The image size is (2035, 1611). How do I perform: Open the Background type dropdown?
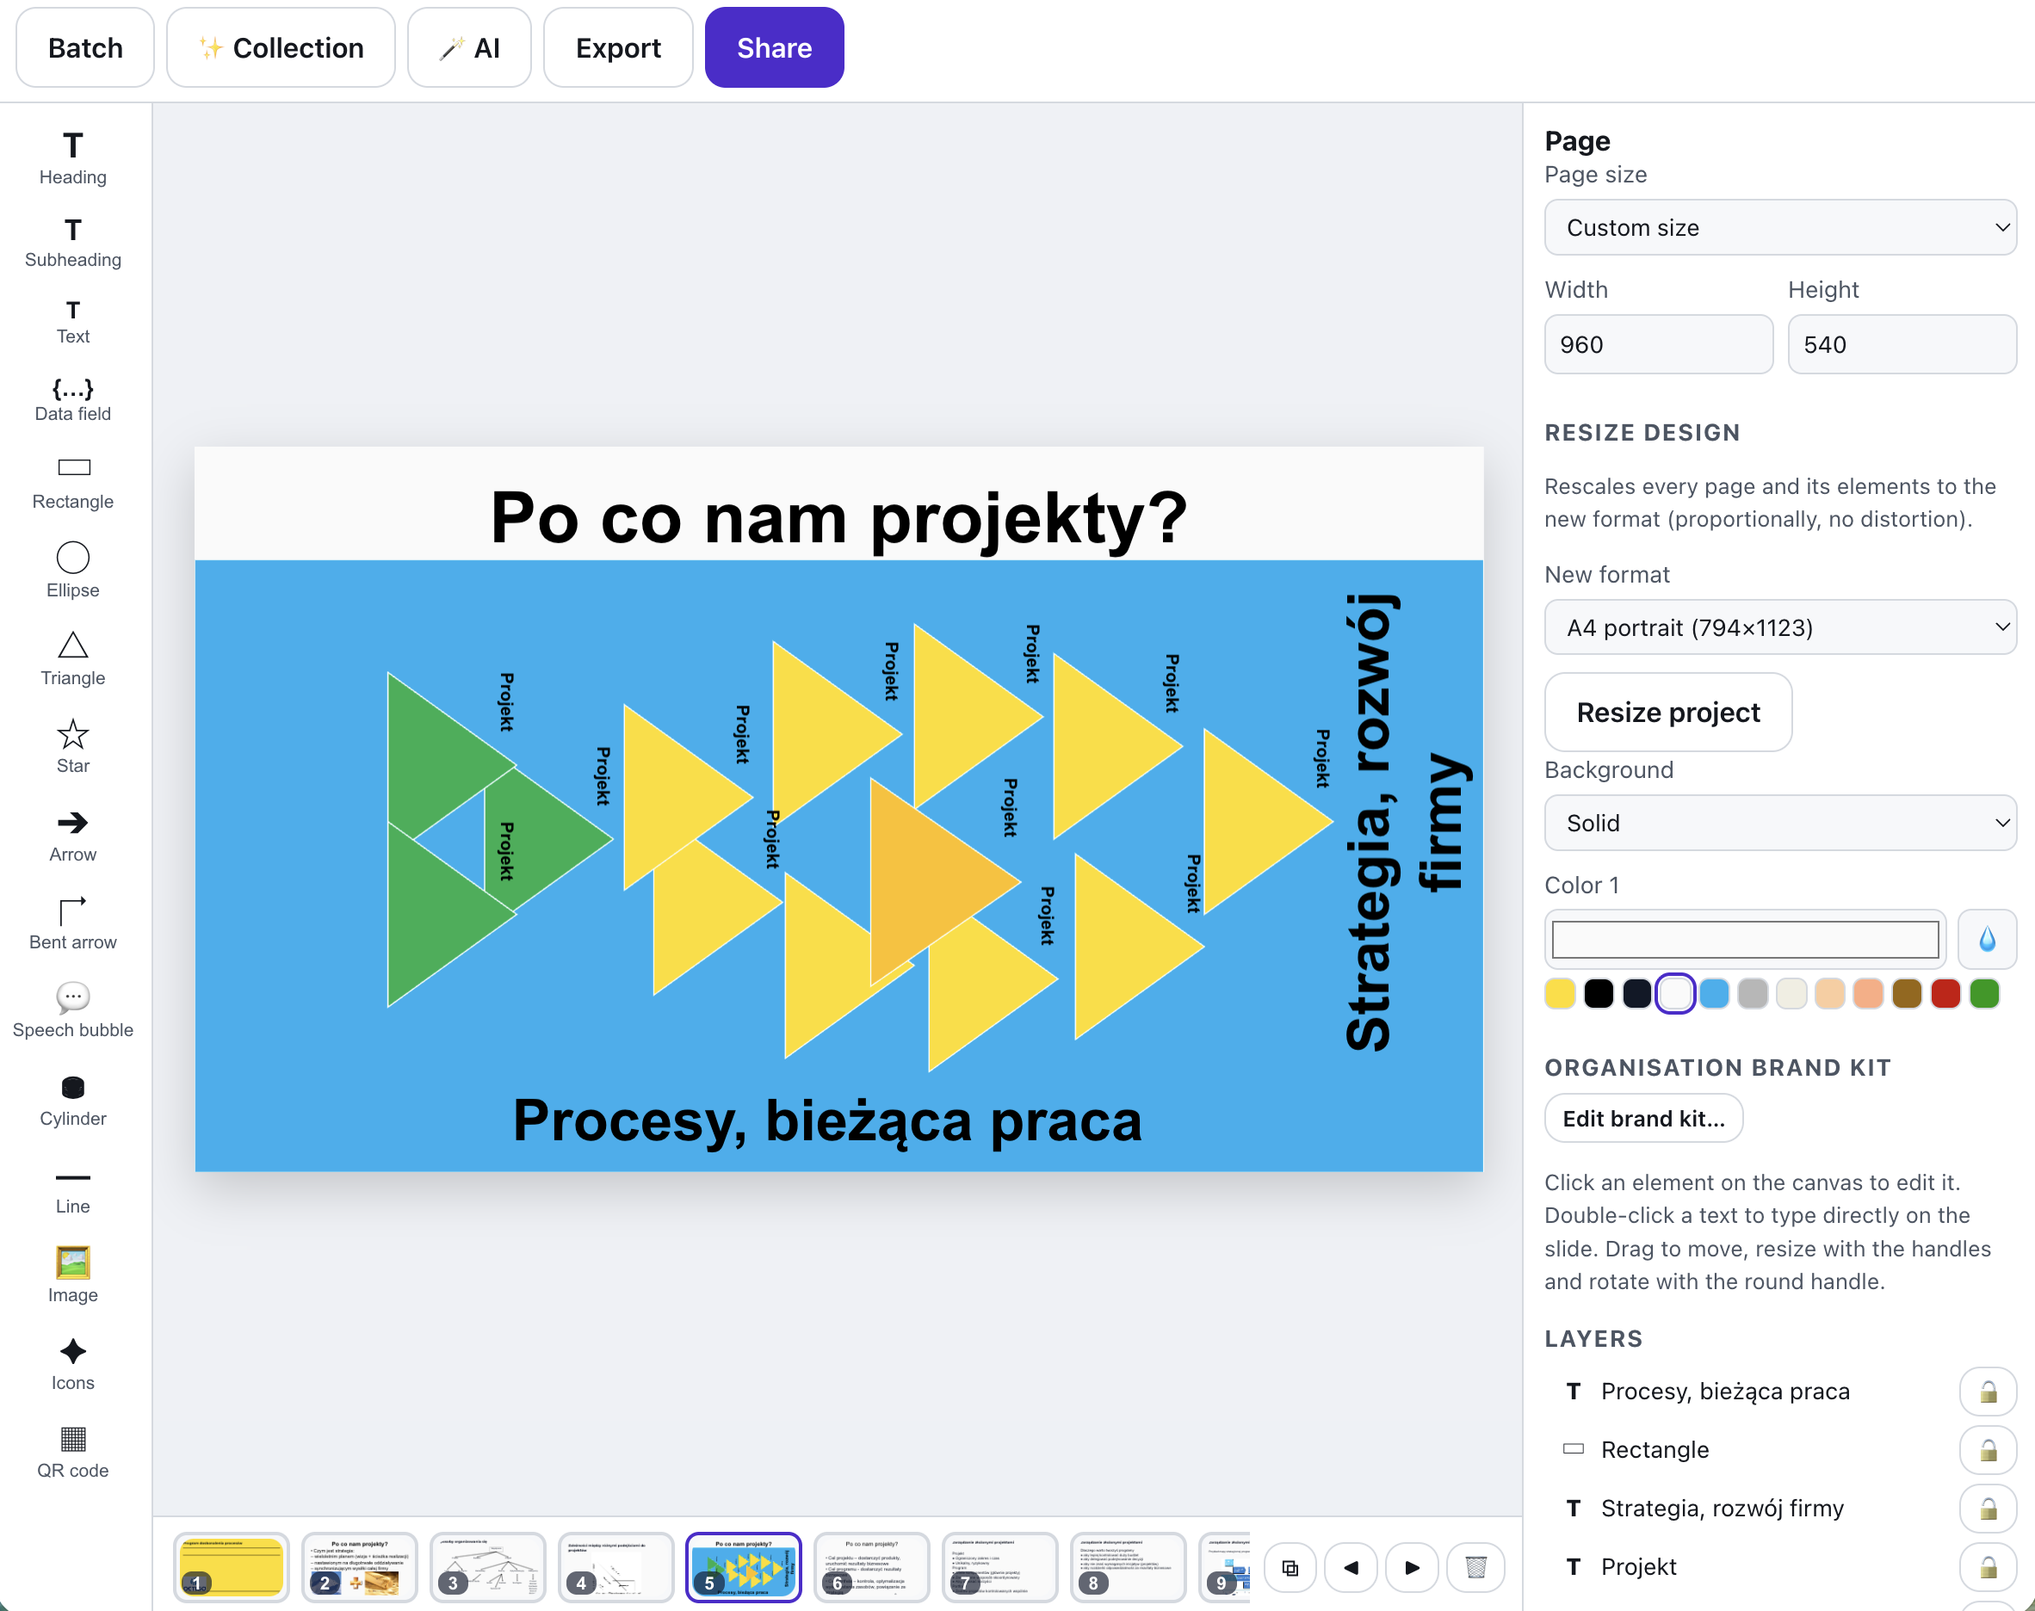(x=1780, y=823)
